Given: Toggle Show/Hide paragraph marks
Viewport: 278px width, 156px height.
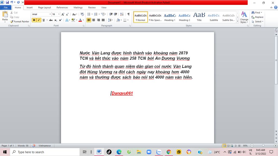Looking at the screenshot, I should pos(128,14).
